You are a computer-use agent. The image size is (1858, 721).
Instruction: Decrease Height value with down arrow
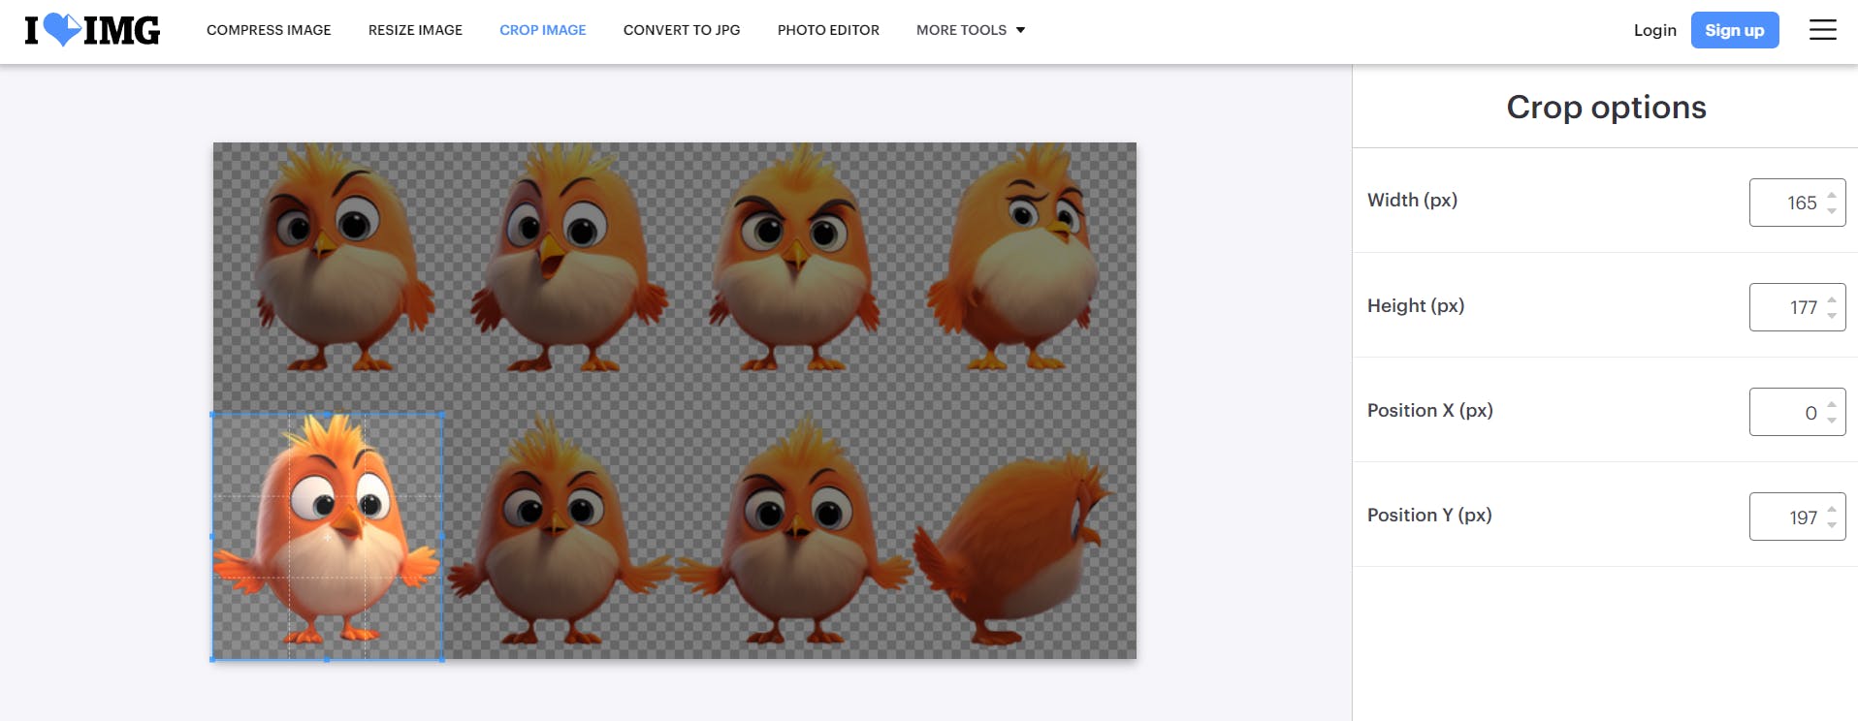1832,315
